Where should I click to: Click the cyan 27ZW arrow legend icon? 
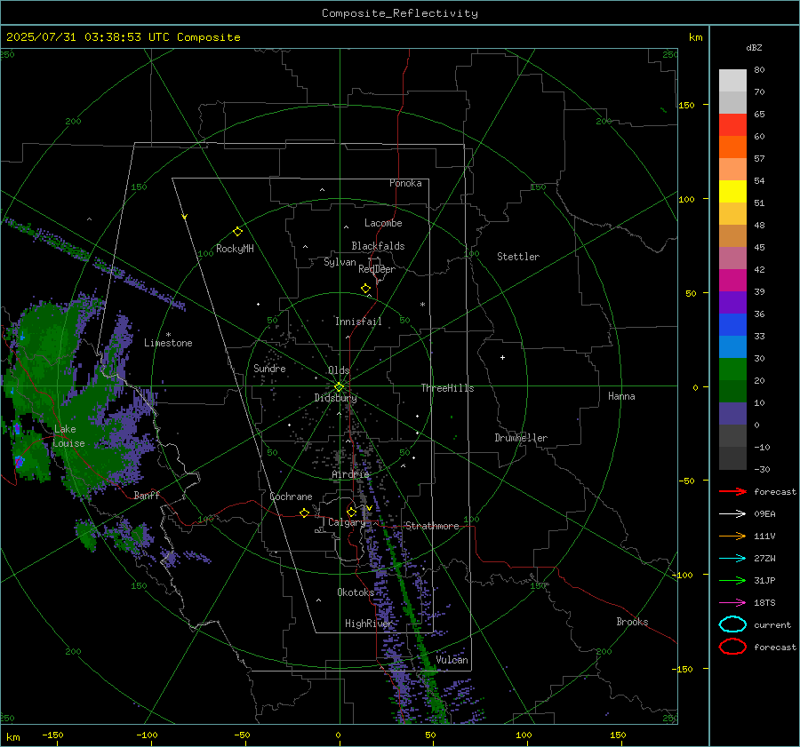pos(732,559)
